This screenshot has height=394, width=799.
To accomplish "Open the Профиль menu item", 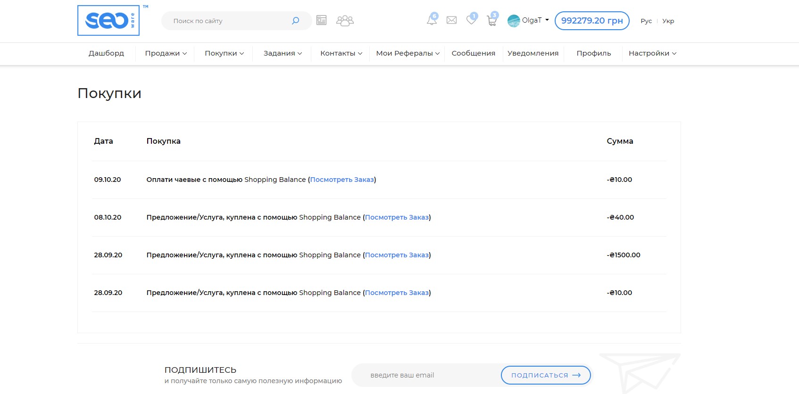I will click(x=593, y=53).
